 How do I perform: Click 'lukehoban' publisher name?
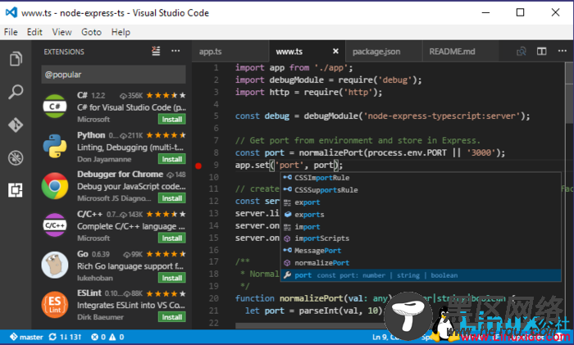(95, 278)
